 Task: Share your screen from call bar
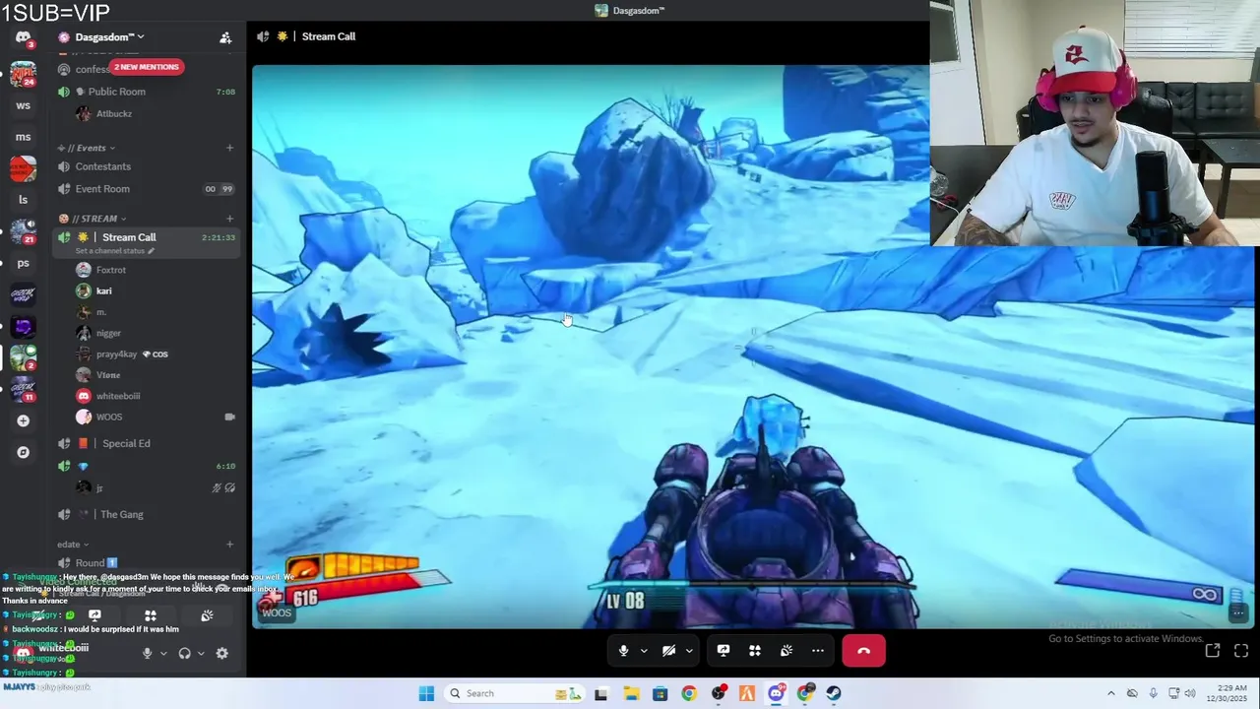pyautogui.click(x=724, y=651)
